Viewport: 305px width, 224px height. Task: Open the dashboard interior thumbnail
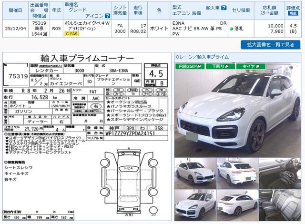[280, 173]
